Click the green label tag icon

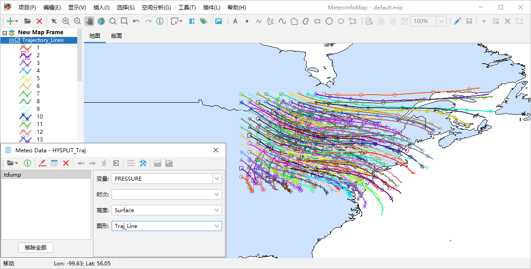[x=203, y=21]
